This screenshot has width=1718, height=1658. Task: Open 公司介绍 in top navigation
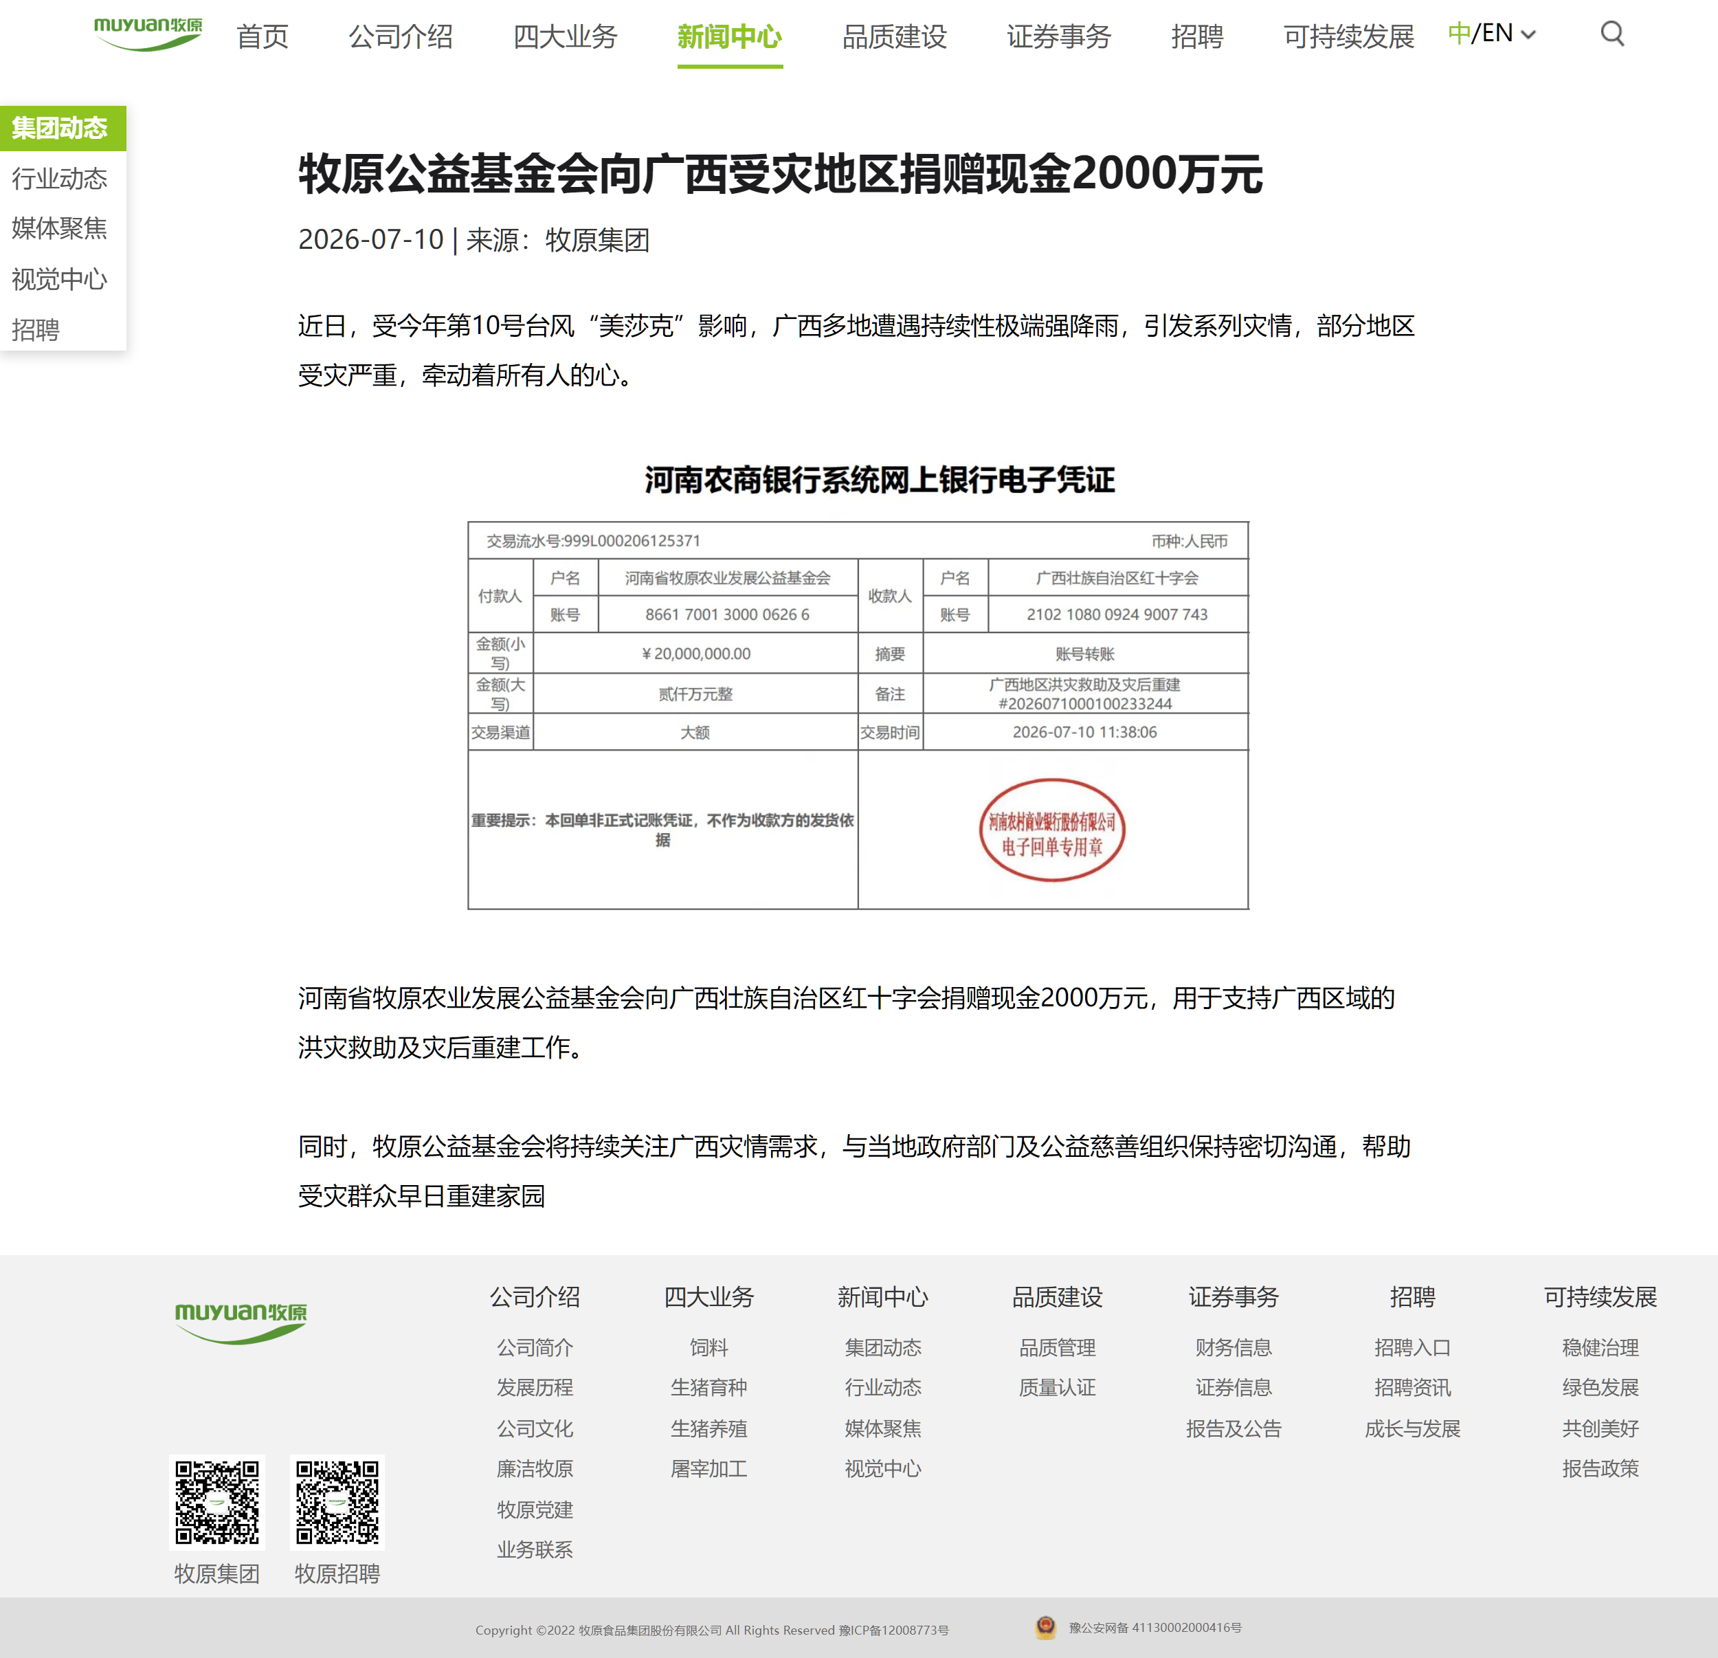tap(401, 36)
